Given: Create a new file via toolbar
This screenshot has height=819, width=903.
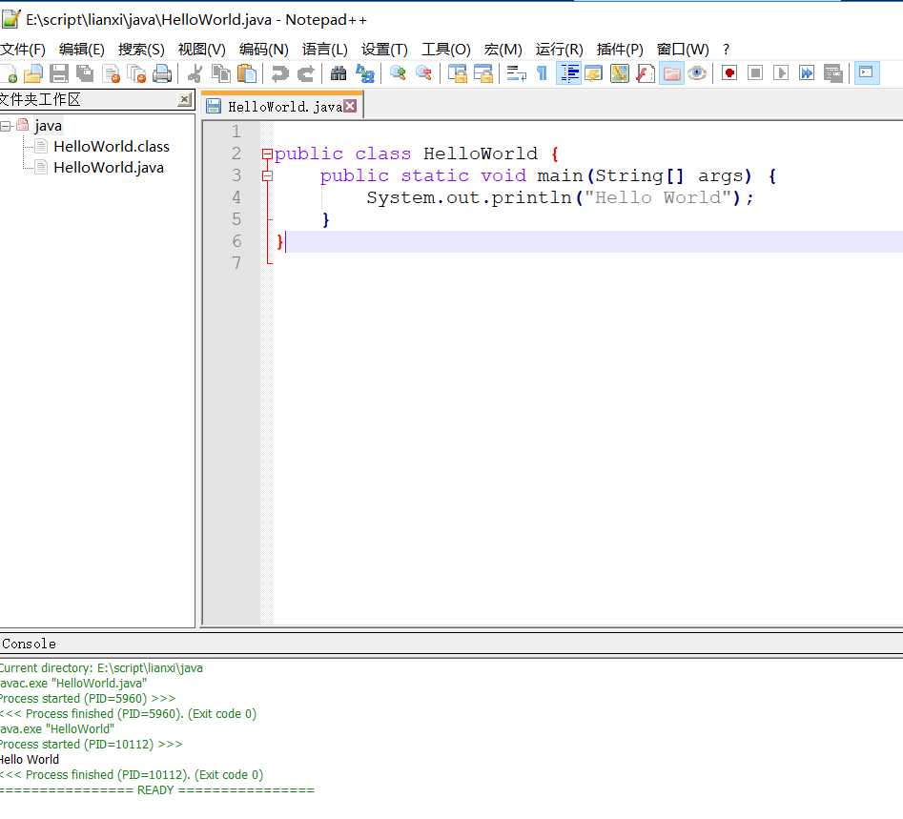Looking at the screenshot, I should click(8, 73).
